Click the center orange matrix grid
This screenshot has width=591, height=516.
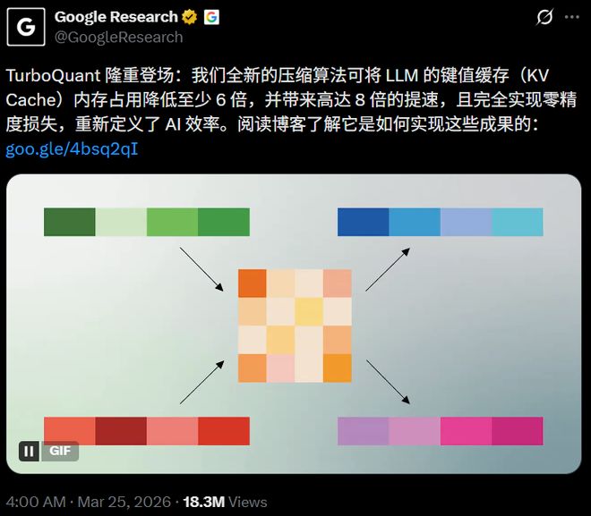click(295, 326)
